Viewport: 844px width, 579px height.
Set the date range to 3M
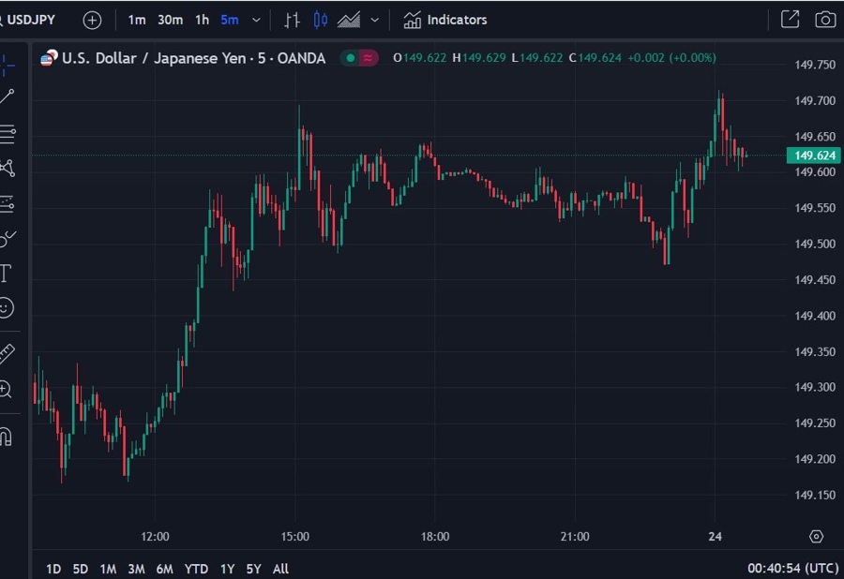pyautogui.click(x=136, y=569)
